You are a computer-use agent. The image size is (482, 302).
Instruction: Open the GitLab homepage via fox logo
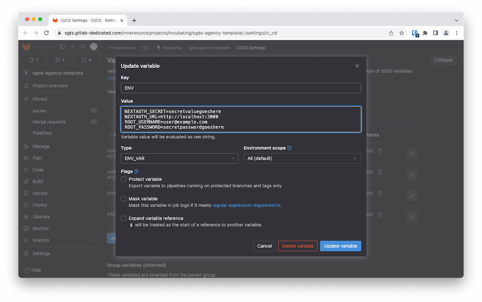pos(26,46)
